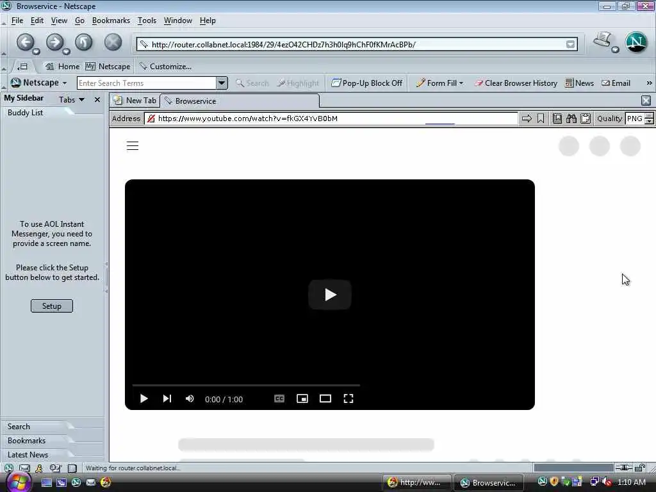Enable miniplayer mode
The image size is (656, 492).
pyautogui.click(x=302, y=398)
